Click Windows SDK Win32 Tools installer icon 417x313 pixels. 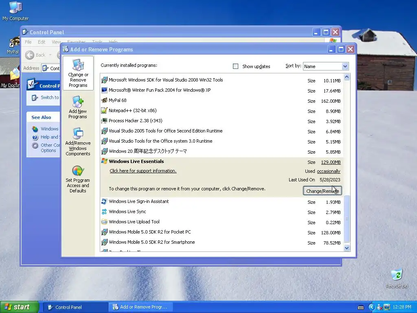(x=104, y=80)
